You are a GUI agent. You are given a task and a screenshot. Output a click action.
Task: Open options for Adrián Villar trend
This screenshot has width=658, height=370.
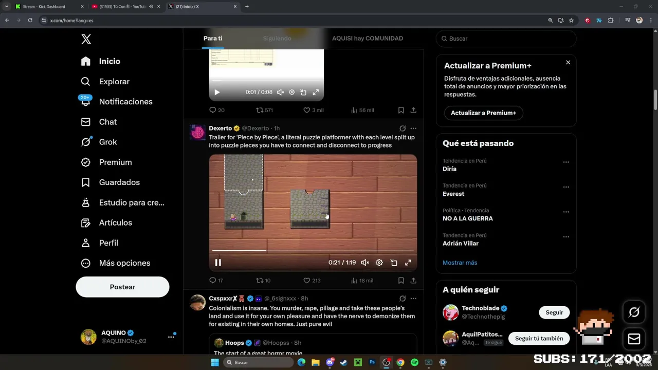tap(566, 237)
